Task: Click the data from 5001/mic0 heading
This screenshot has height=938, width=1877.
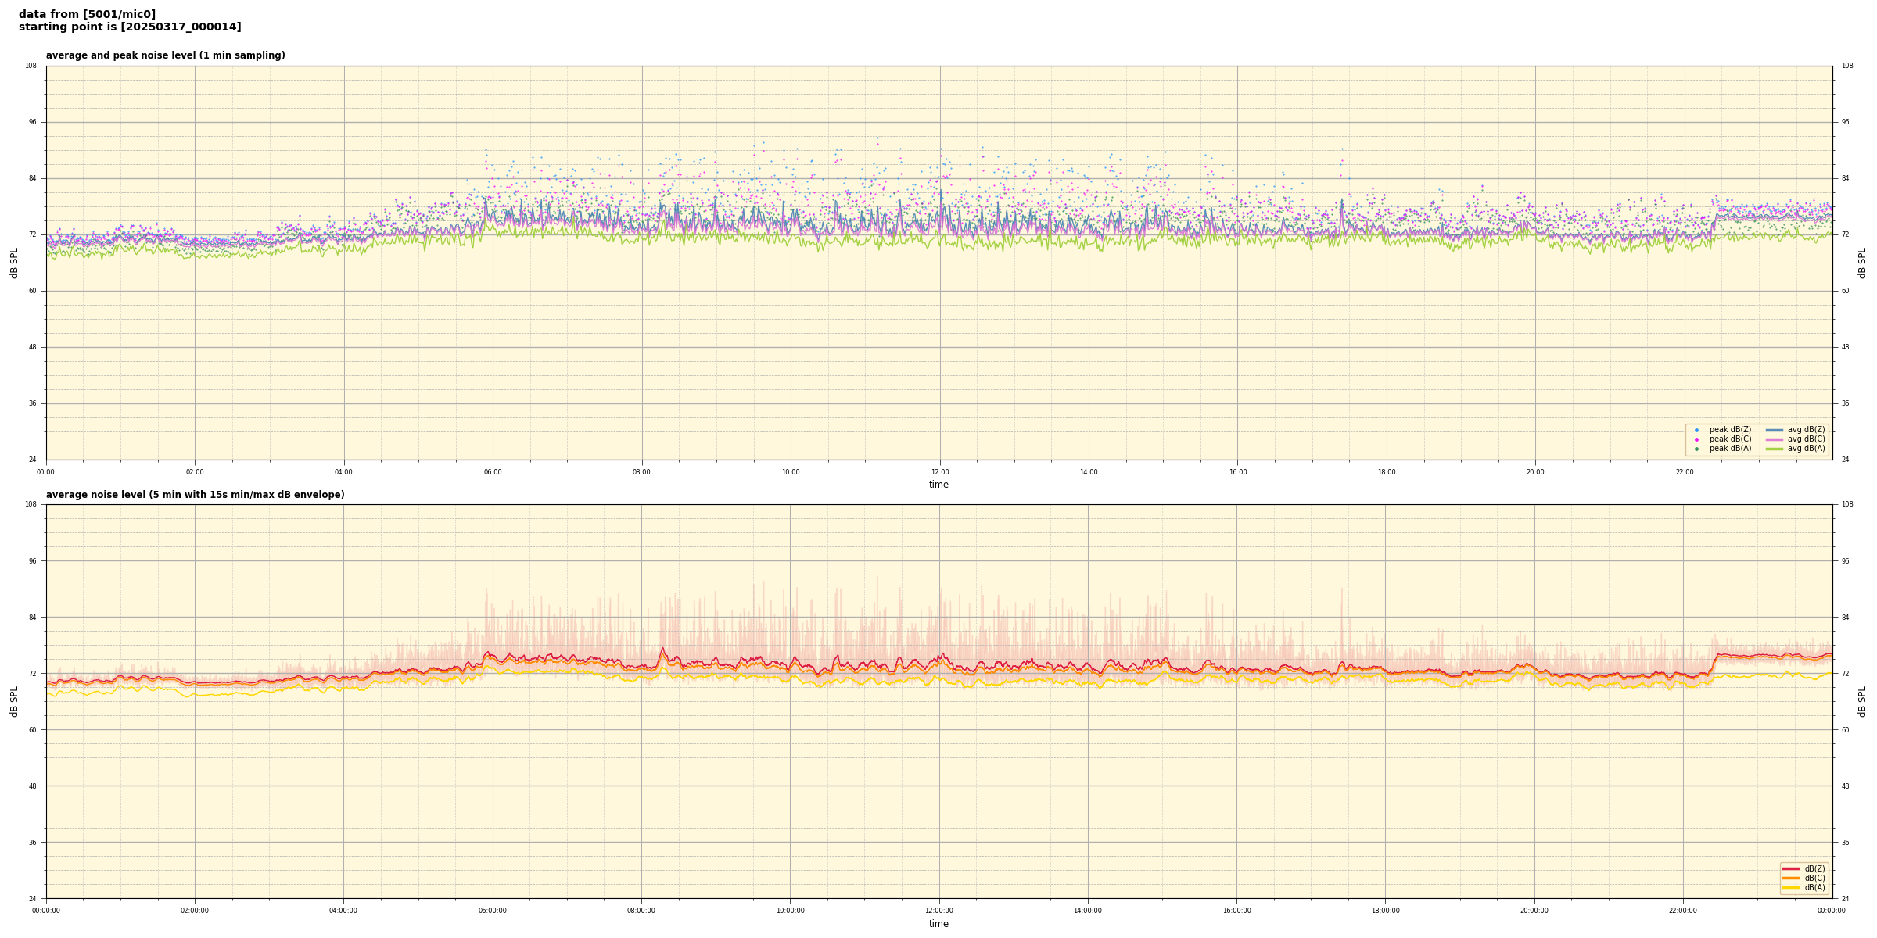Action: point(87,14)
